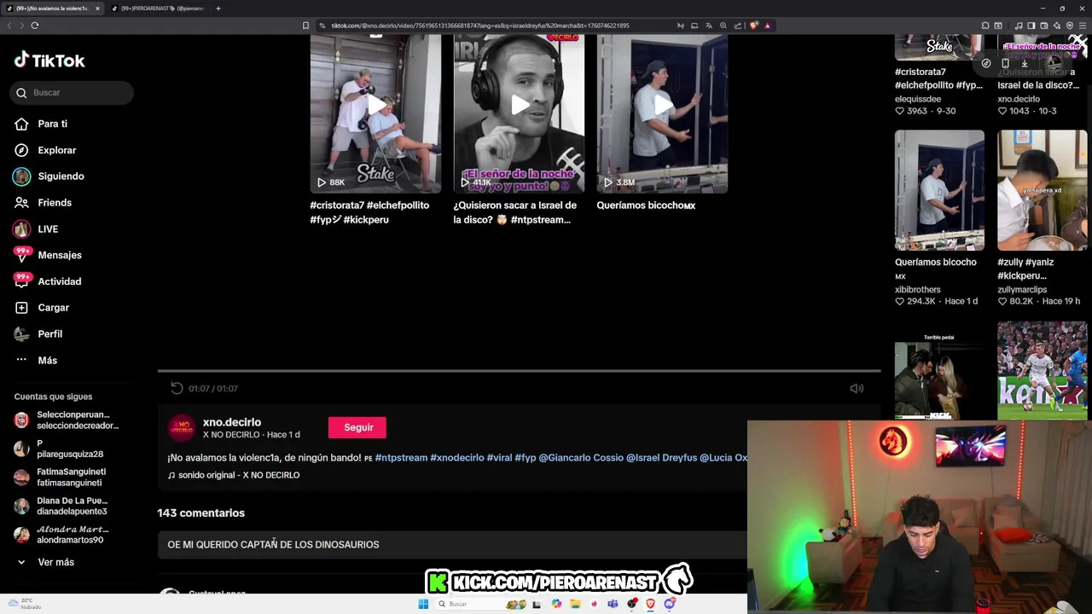Click the tiktok.com address bar URL
The height and width of the screenshot is (614, 1092).
pos(480,26)
